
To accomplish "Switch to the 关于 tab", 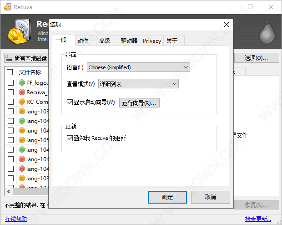I will (x=174, y=41).
